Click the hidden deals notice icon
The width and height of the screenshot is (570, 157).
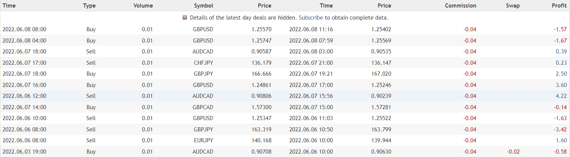[x=185, y=18]
